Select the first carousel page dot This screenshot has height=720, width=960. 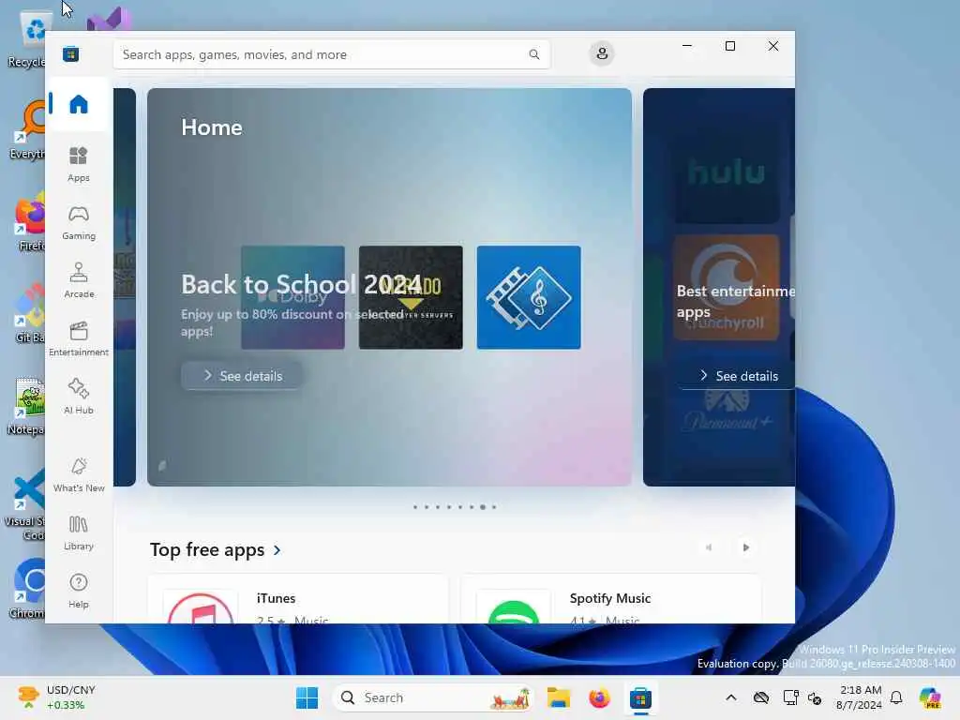(415, 507)
